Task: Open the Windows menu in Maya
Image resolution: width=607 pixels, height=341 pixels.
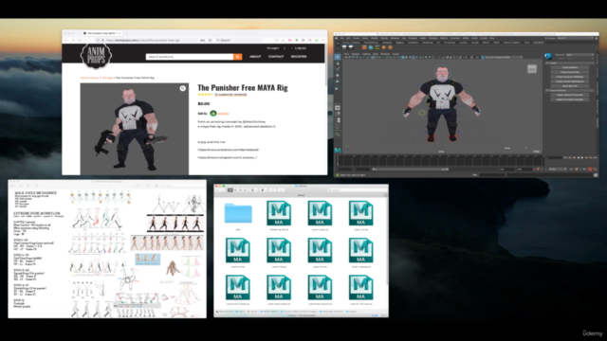Action: coord(395,38)
